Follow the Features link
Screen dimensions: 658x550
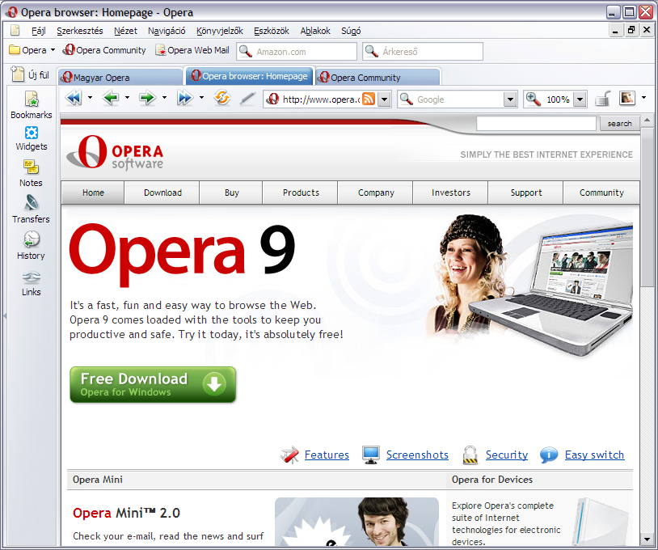tap(327, 455)
